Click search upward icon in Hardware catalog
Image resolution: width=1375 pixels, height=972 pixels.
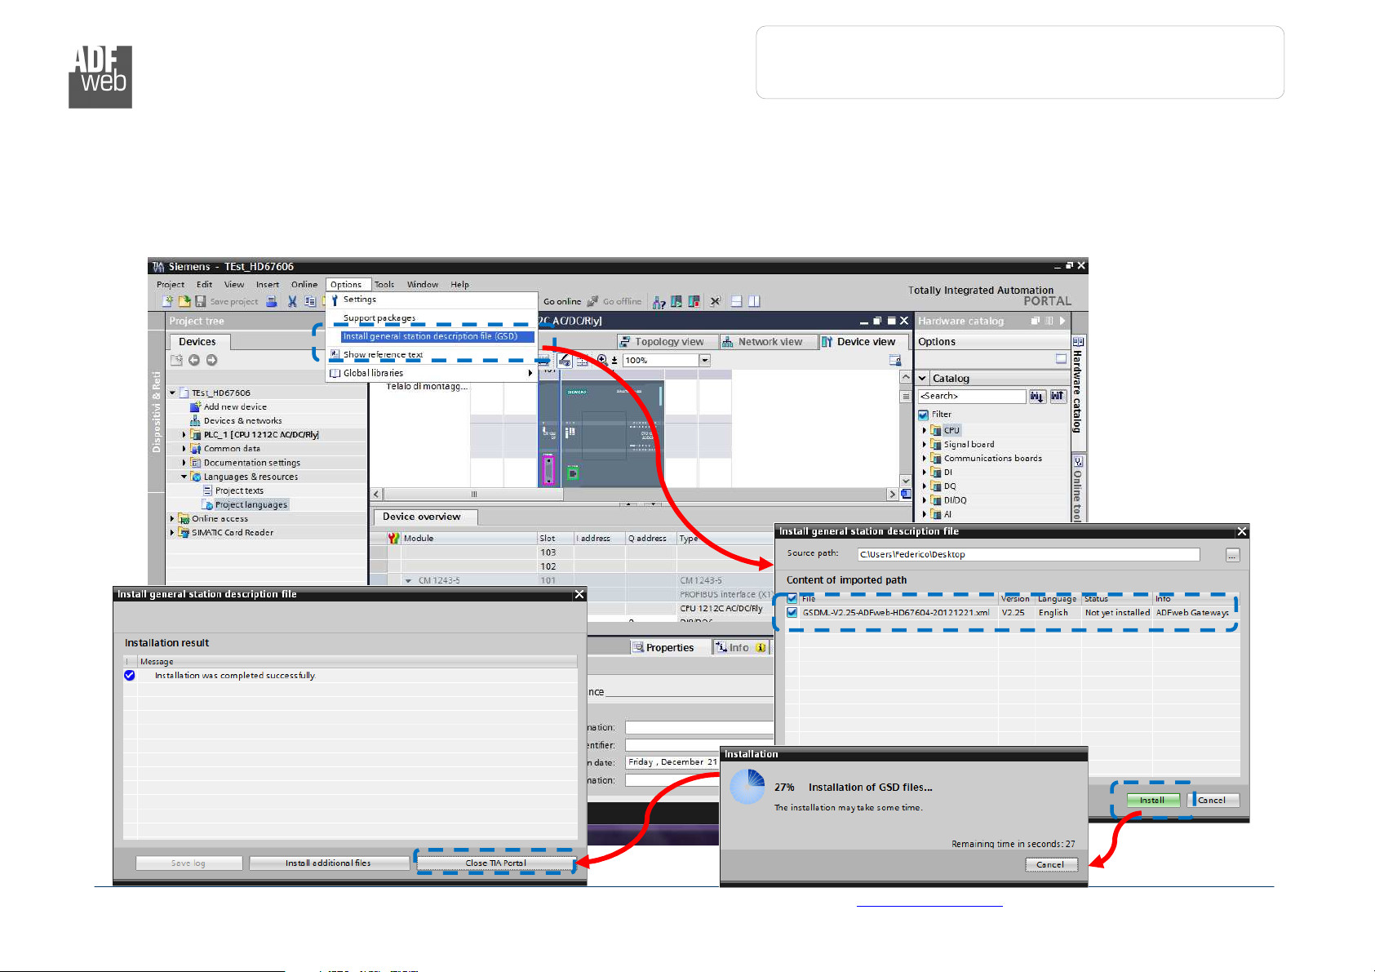click(x=1058, y=396)
